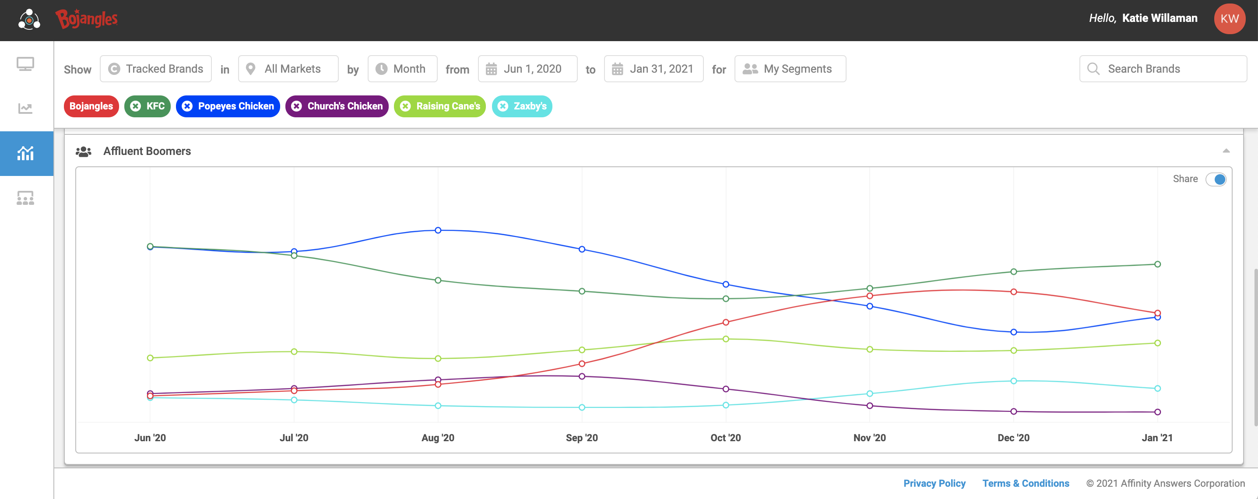The width and height of the screenshot is (1258, 499).
Task: Click KFC green point at Aug '20
Action: (438, 280)
